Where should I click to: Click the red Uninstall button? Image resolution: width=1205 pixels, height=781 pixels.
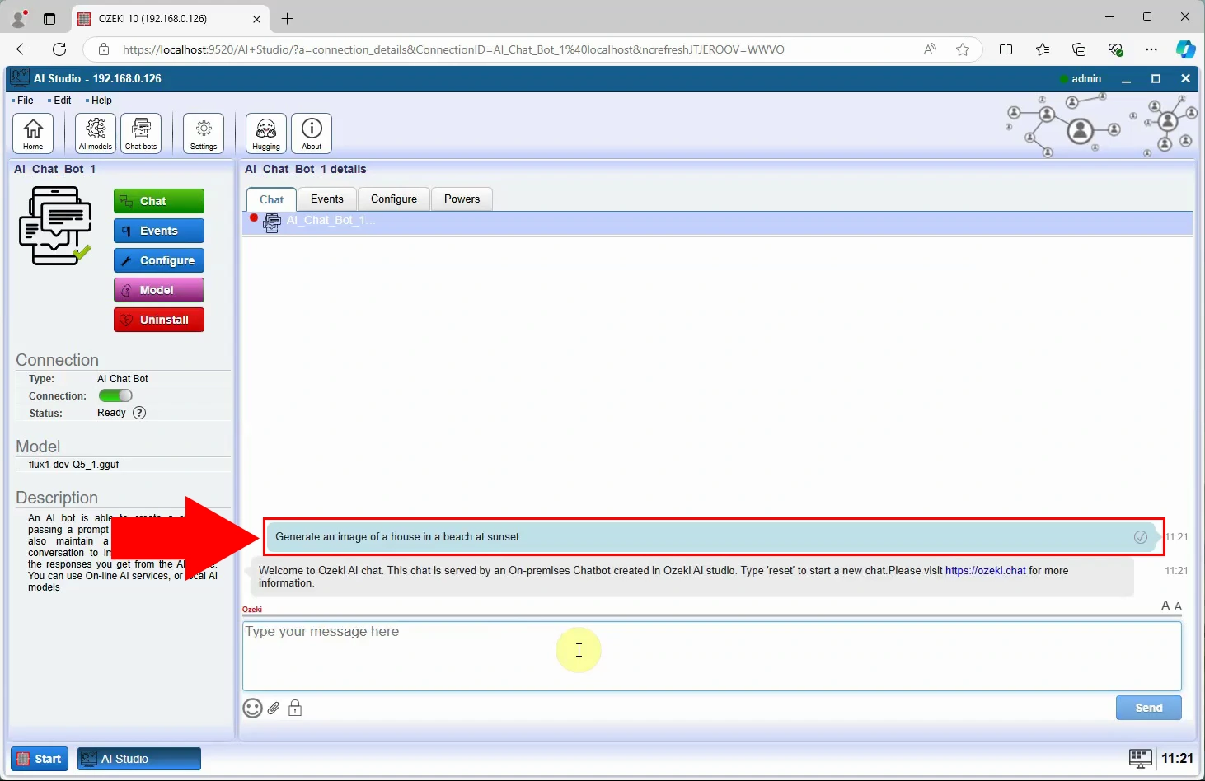(159, 320)
